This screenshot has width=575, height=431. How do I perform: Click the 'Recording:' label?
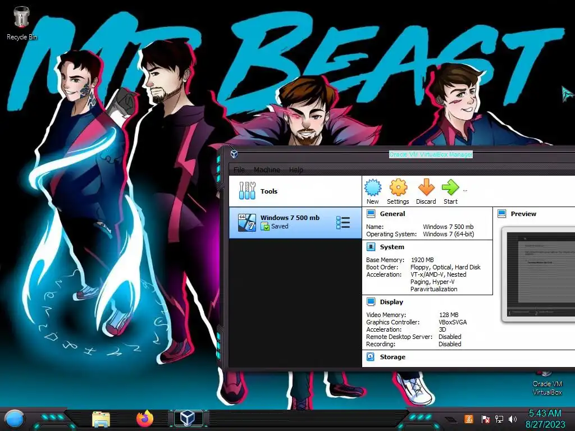click(x=381, y=344)
